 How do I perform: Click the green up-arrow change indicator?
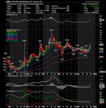pyautogui.click(x=85, y=6)
